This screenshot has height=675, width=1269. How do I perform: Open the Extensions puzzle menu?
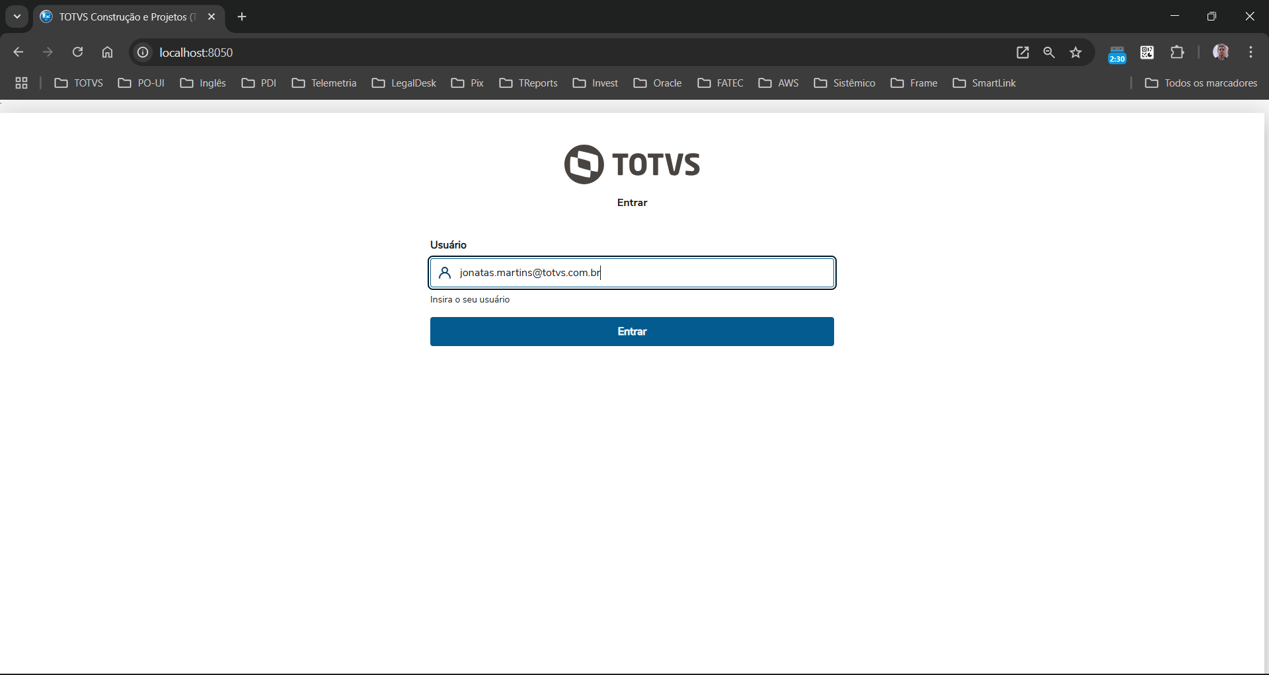tap(1177, 52)
